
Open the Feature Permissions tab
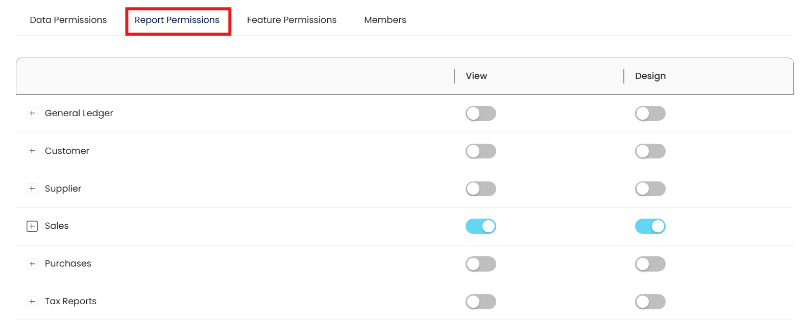coord(291,20)
